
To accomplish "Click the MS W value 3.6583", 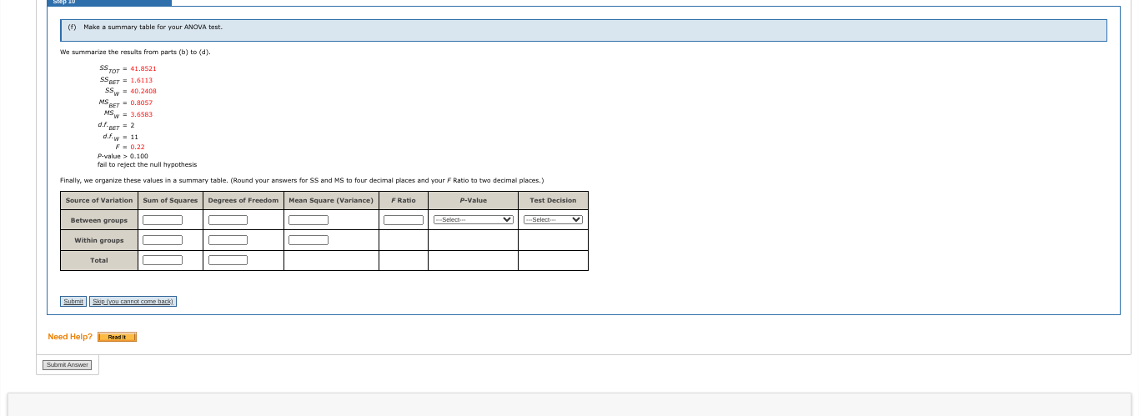I will 142,114.
